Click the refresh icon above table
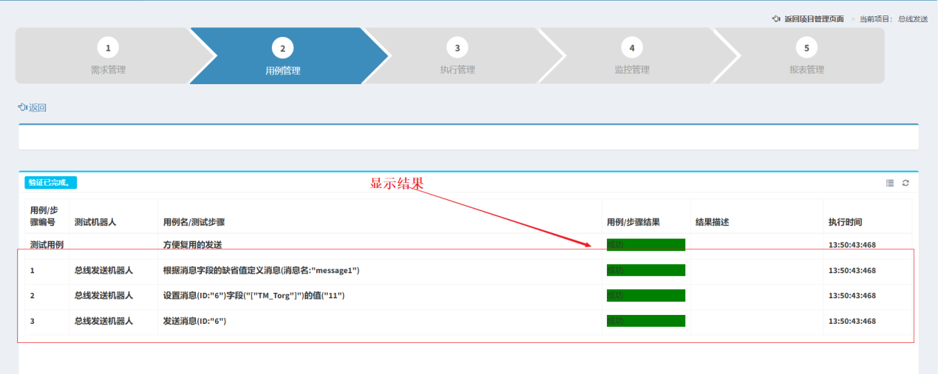This screenshot has height=374, width=938. click(905, 183)
